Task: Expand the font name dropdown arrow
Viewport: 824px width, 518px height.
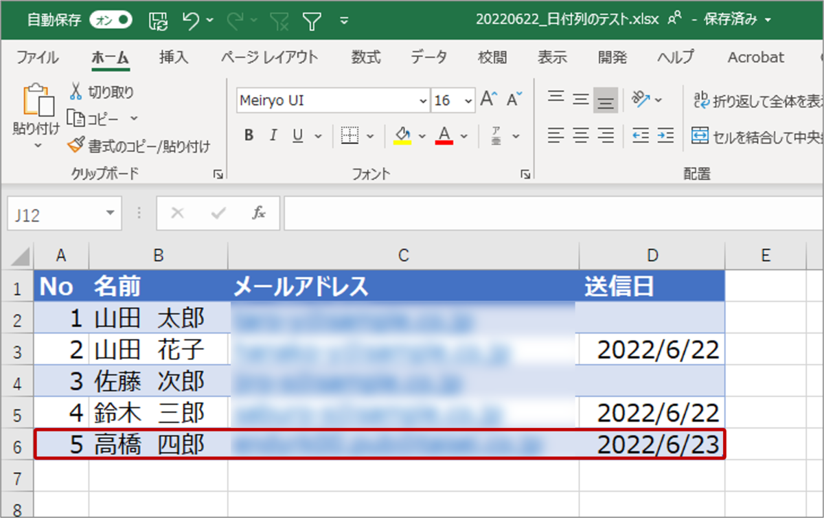Action: [x=423, y=100]
